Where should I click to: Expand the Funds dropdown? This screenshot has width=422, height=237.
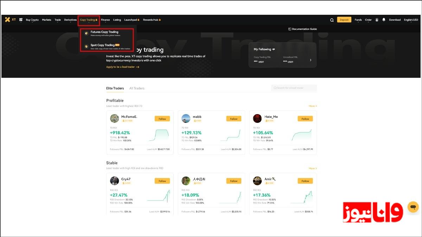click(358, 20)
